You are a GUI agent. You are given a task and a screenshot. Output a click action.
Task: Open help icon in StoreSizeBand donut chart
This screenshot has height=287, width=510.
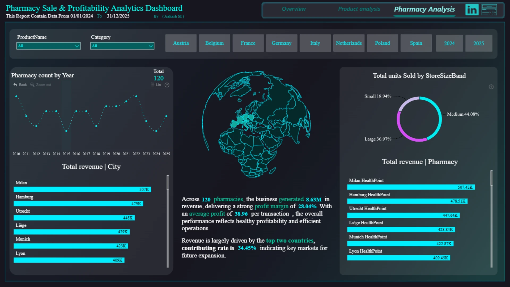(491, 87)
